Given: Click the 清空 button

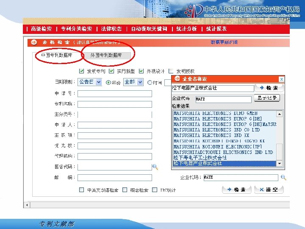Looking at the screenshot, I should click(x=269, y=190).
